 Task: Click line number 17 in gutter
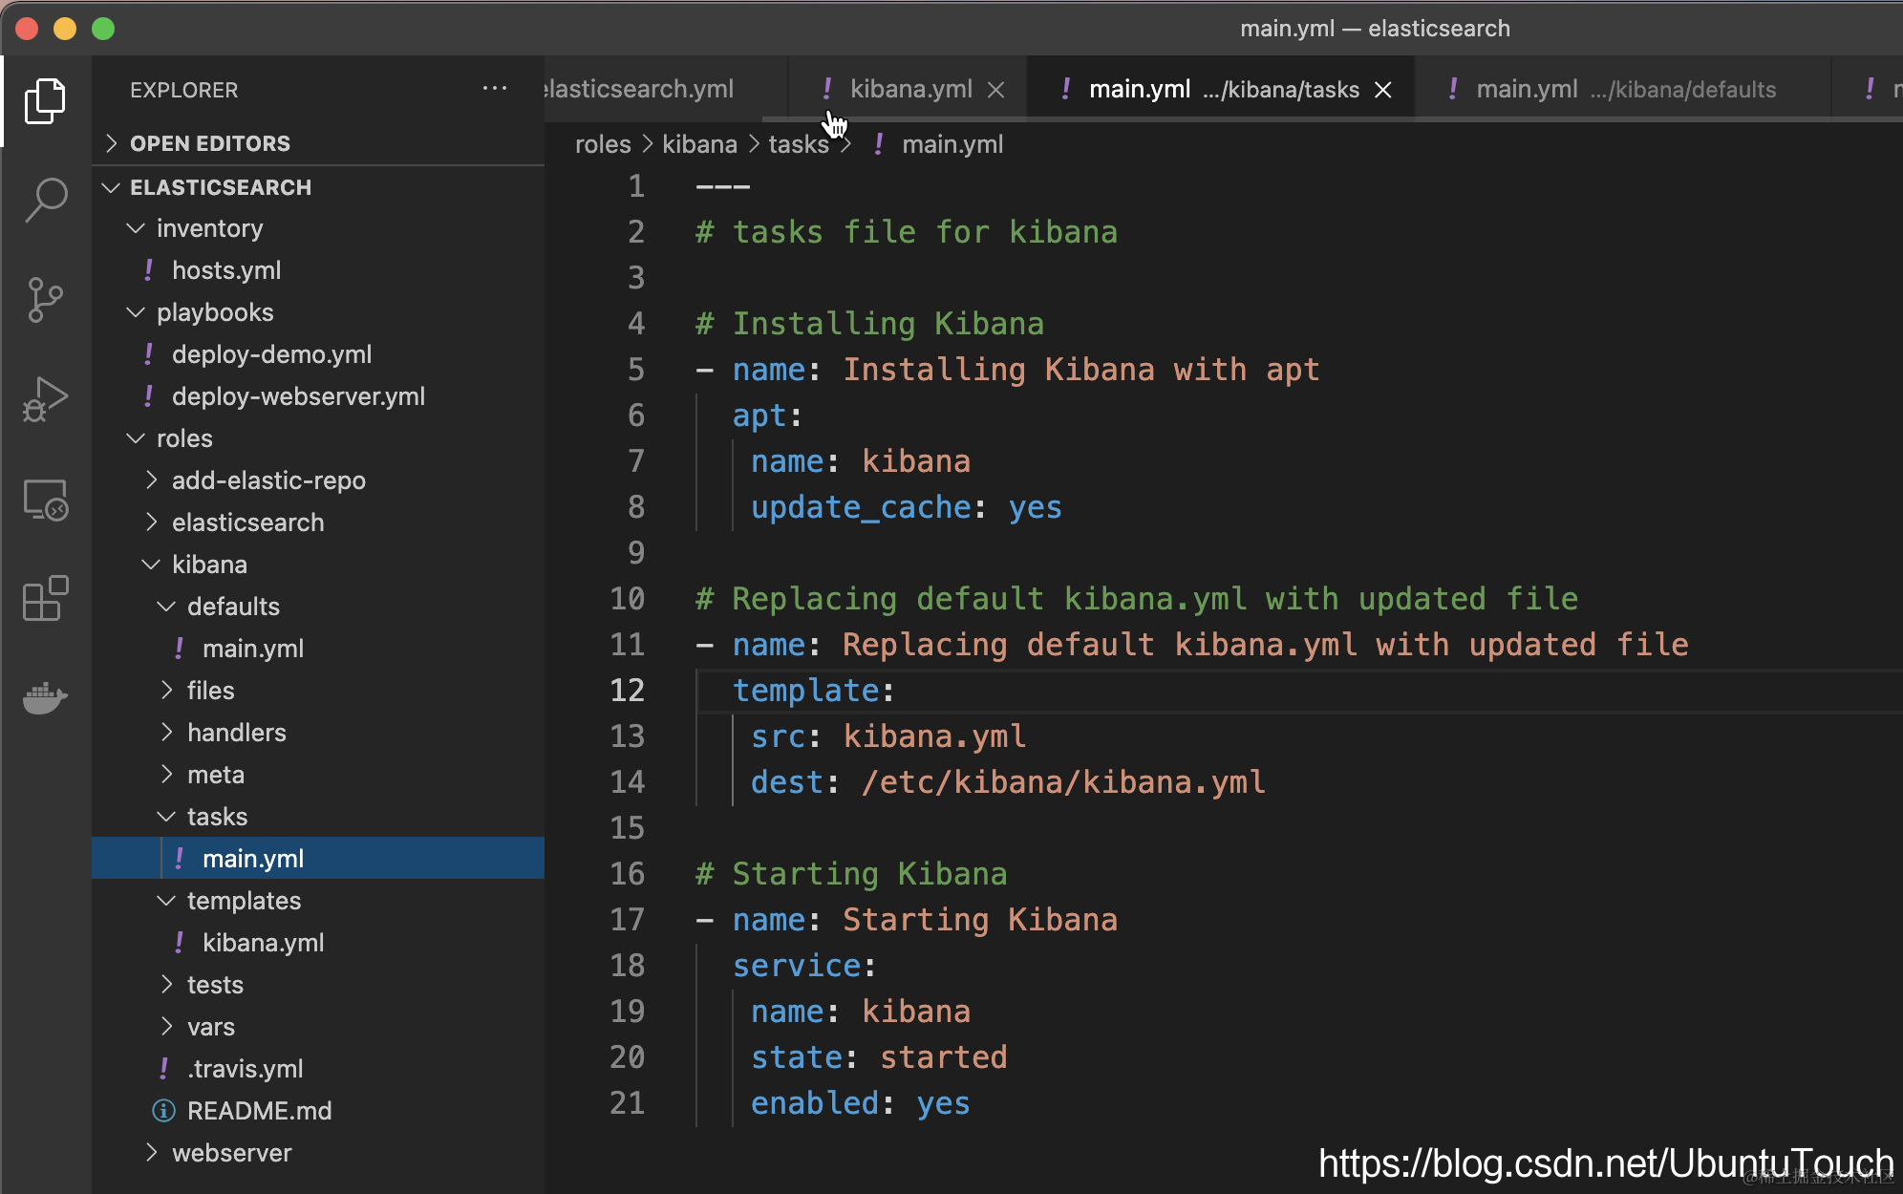click(x=627, y=920)
